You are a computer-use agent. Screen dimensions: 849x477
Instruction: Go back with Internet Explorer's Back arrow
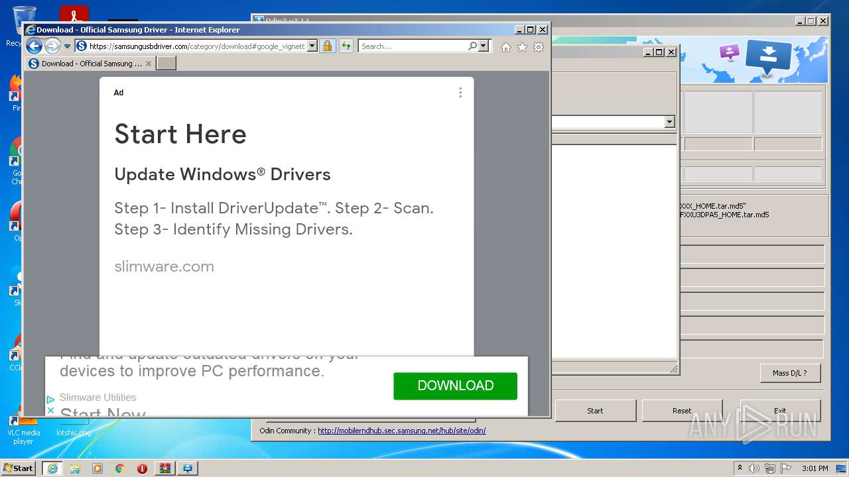[34, 46]
